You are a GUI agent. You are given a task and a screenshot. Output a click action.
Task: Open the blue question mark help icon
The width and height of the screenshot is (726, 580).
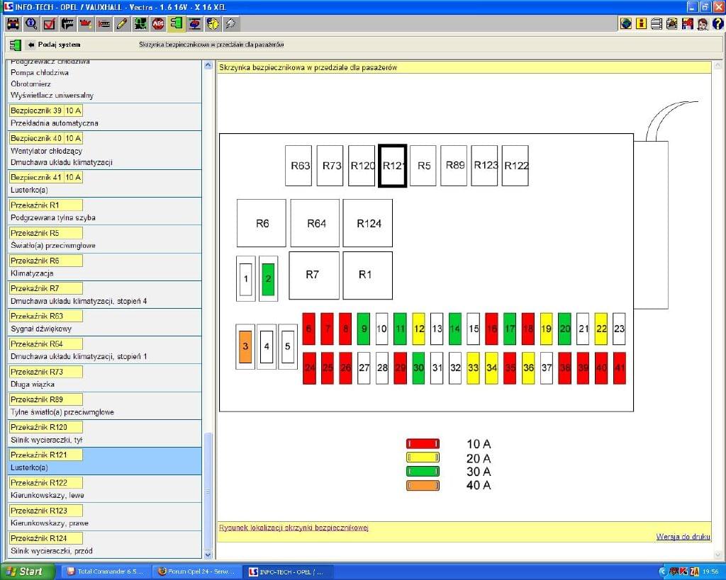tap(717, 23)
